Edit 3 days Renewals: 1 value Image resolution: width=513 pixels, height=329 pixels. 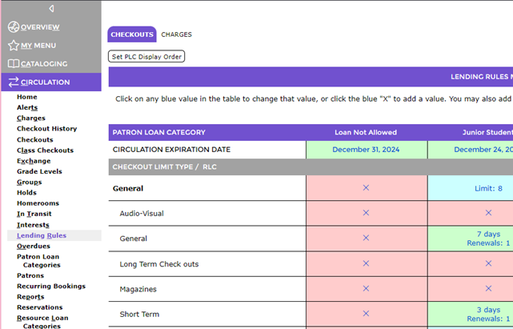488,315
